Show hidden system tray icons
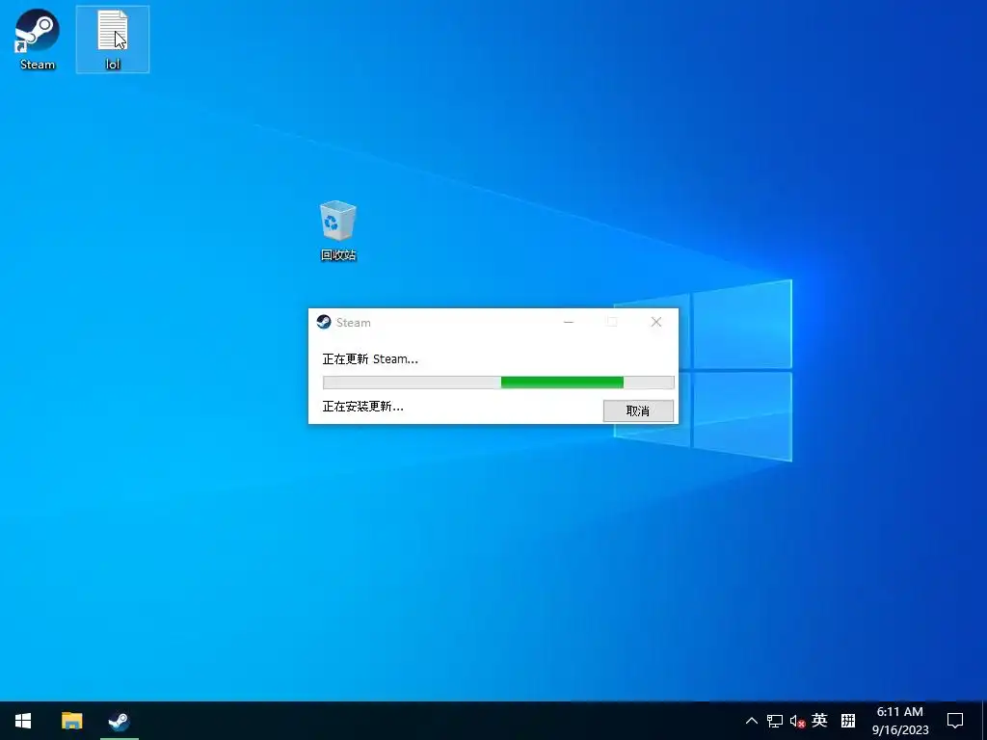 tap(752, 721)
